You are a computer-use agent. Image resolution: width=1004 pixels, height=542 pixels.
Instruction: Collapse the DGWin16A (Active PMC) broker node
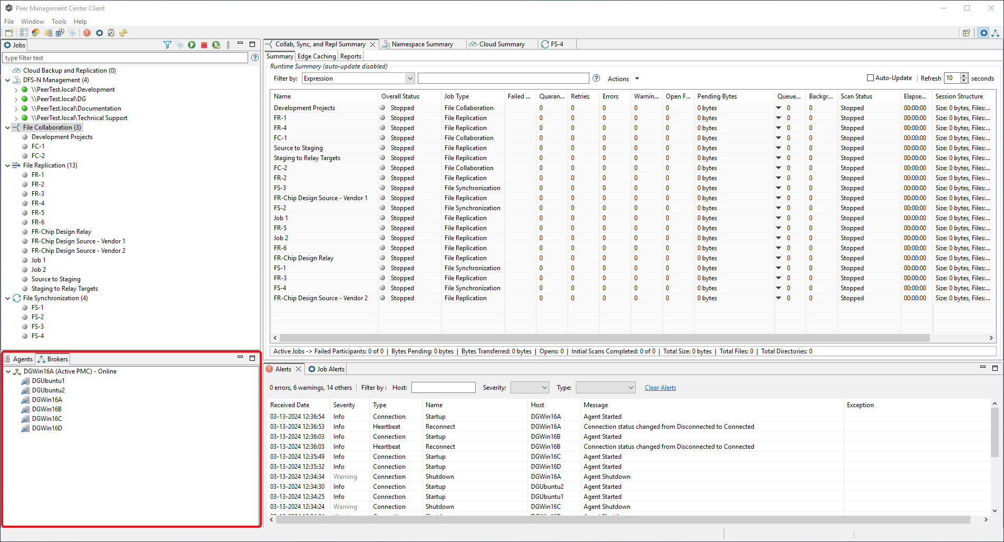point(8,371)
